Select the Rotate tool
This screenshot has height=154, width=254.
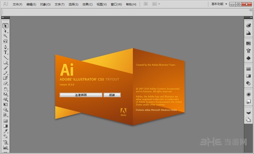click(x=5, y=89)
